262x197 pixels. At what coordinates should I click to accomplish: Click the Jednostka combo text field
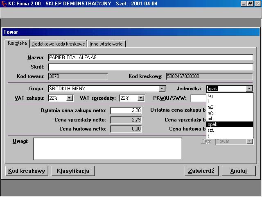(226, 89)
